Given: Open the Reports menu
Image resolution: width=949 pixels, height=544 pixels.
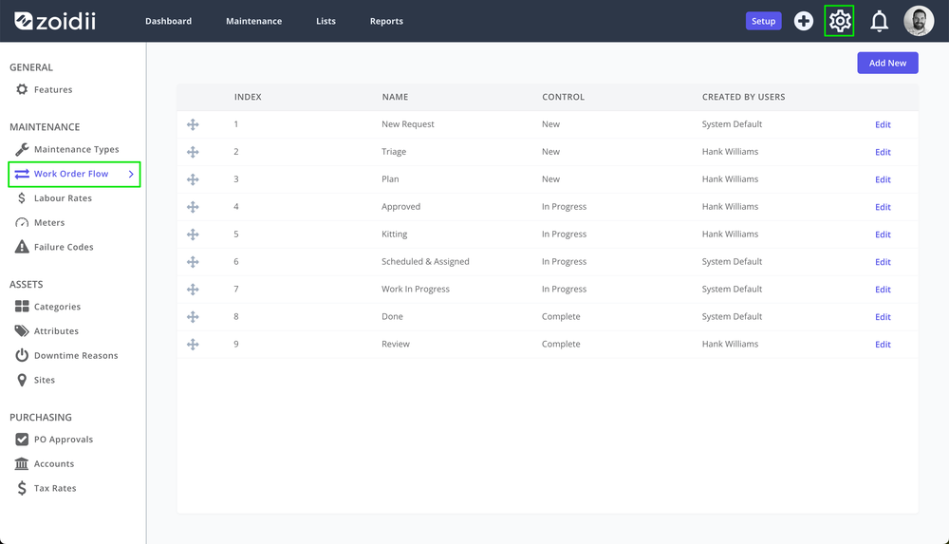Looking at the screenshot, I should click(x=386, y=21).
